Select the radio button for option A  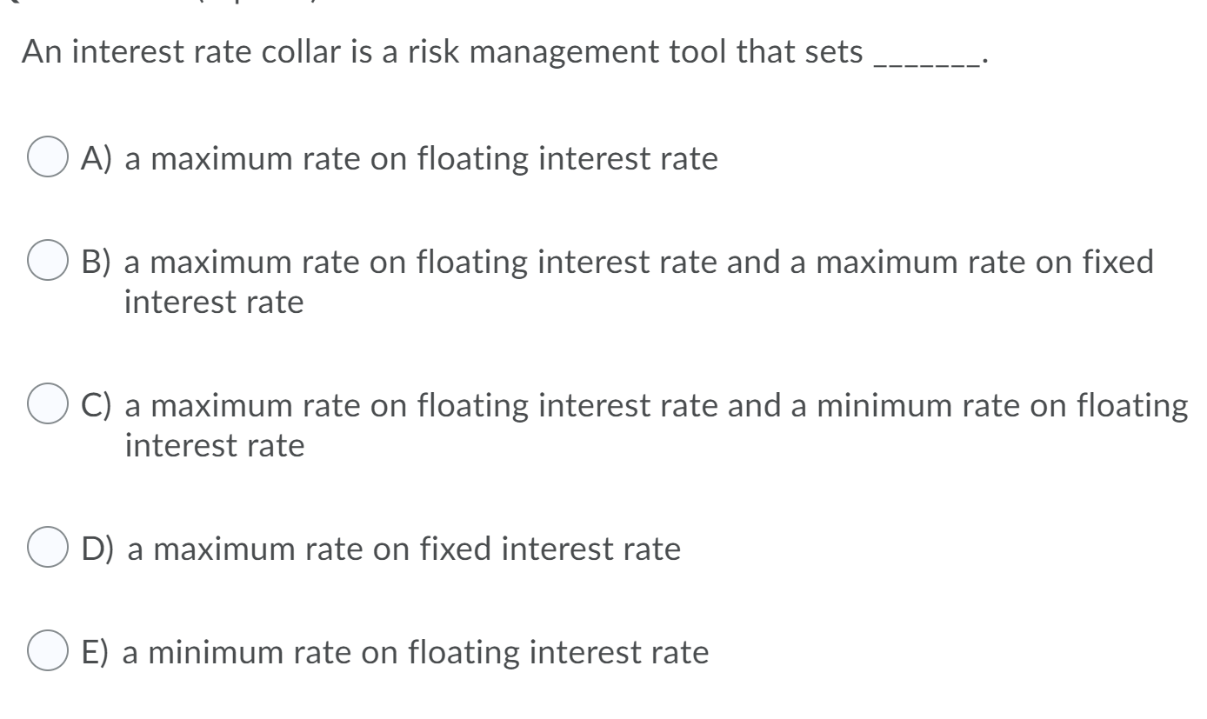click(48, 156)
